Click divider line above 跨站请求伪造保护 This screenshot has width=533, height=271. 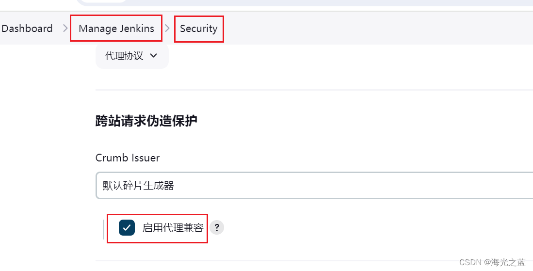tap(314, 90)
